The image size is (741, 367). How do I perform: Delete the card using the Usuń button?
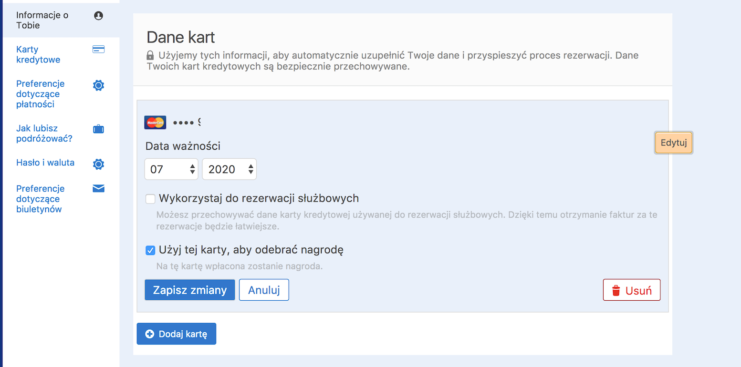[632, 290]
